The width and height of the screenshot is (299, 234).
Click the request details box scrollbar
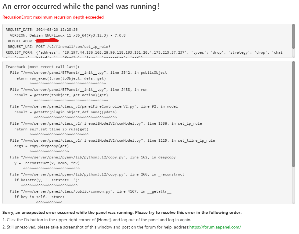pos(294,37)
